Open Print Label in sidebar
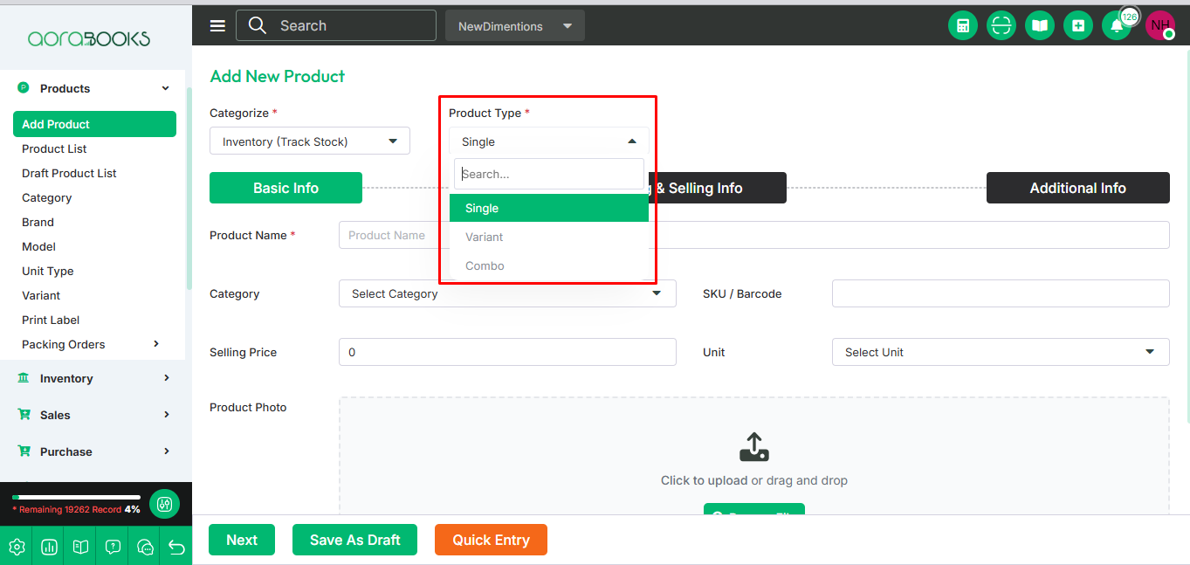This screenshot has height=565, width=1190. [x=51, y=320]
